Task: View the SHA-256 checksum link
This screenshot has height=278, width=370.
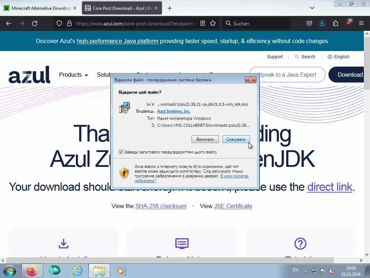Action: [161, 206]
